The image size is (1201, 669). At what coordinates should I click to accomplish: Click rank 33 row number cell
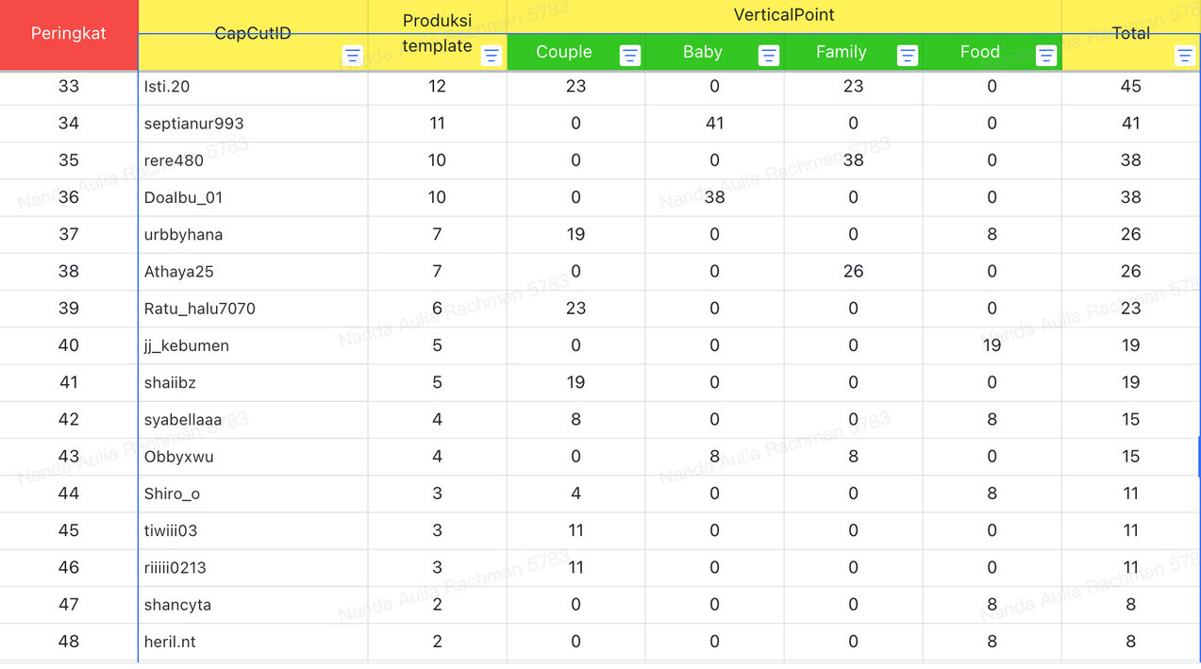[69, 87]
